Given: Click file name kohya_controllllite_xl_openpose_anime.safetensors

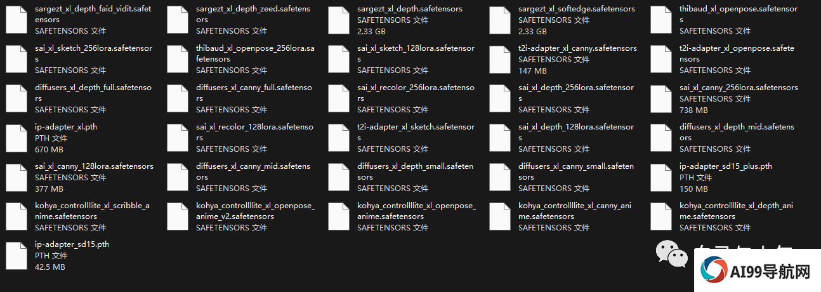Looking at the screenshot, I should (x=416, y=211).
